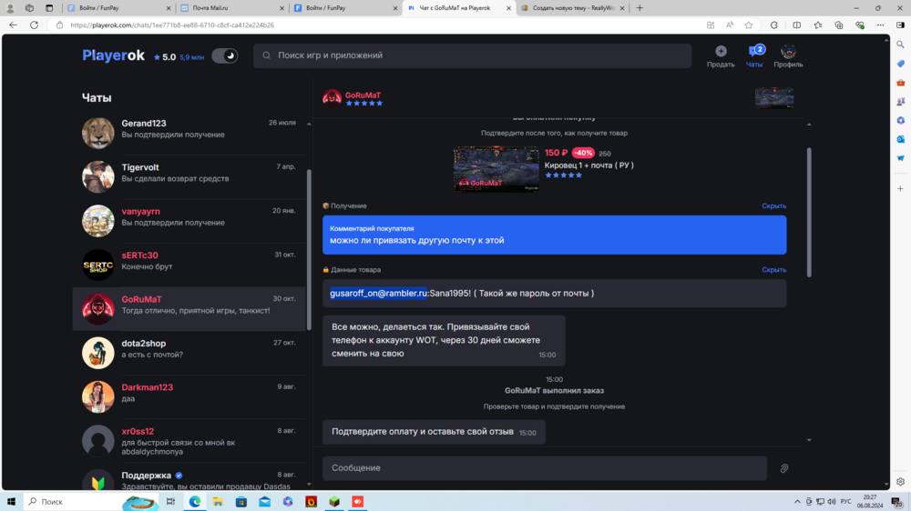Open collections icon in toolbar
Screen dimensions: 911x511
pyautogui.click(x=838, y=25)
